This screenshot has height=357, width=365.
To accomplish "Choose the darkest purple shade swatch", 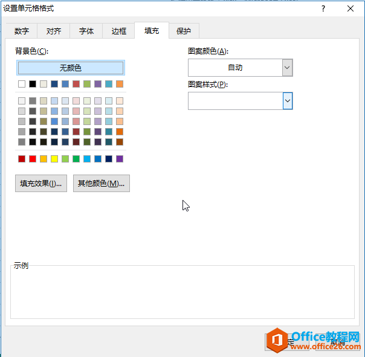I will 98,142.
